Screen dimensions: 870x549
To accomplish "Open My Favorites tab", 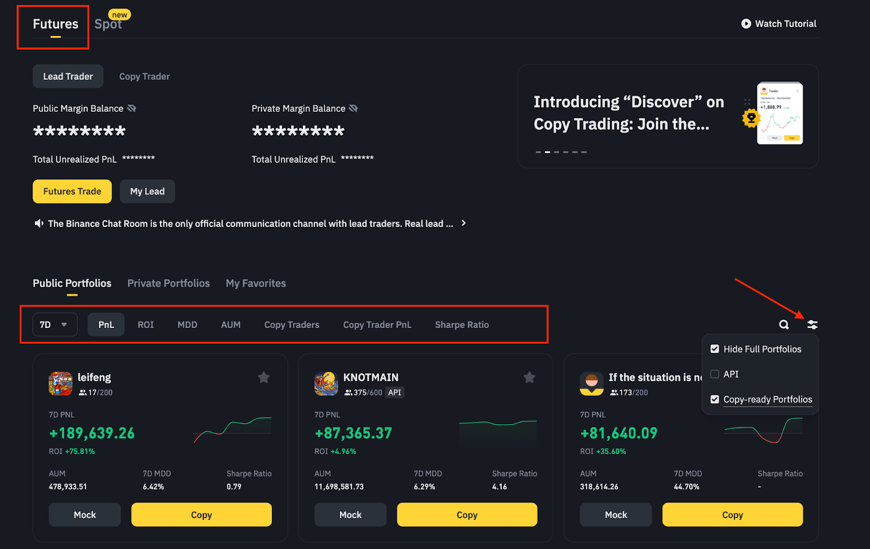I will pos(256,283).
